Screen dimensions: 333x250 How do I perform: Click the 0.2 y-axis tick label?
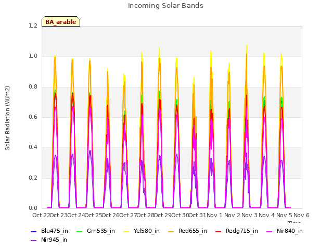[33, 178]
